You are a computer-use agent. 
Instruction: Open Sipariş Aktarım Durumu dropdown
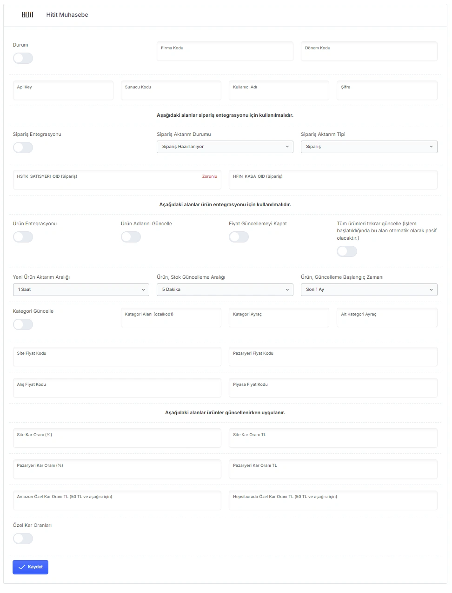click(225, 147)
